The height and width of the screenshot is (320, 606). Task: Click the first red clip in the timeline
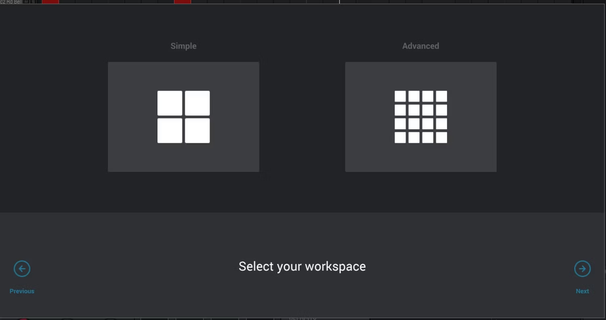[x=50, y=2]
